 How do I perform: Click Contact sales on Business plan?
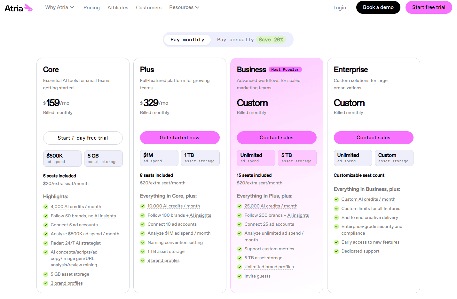coord(277,138)
